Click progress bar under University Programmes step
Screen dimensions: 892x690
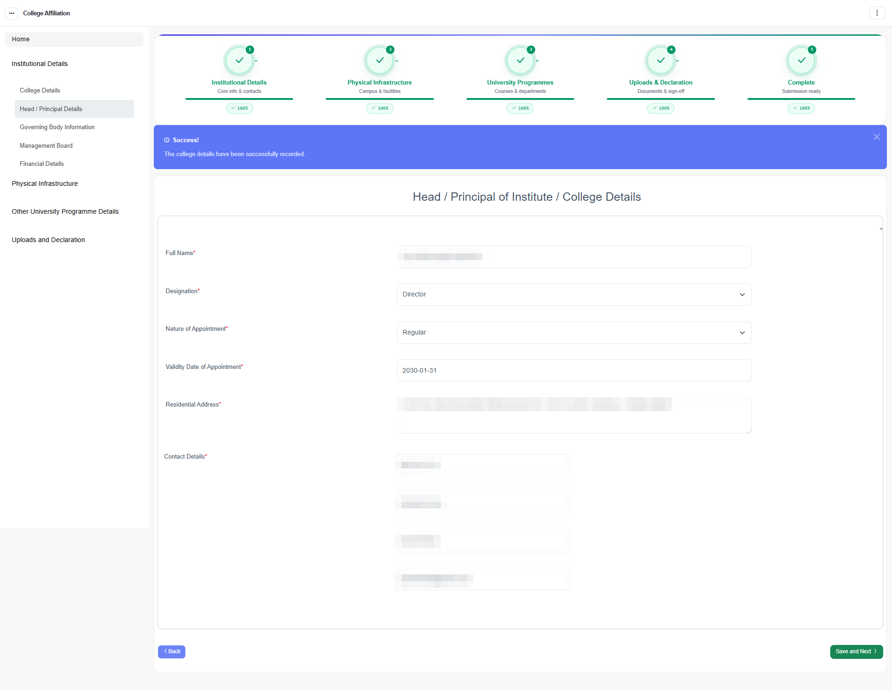click(520, 99)
